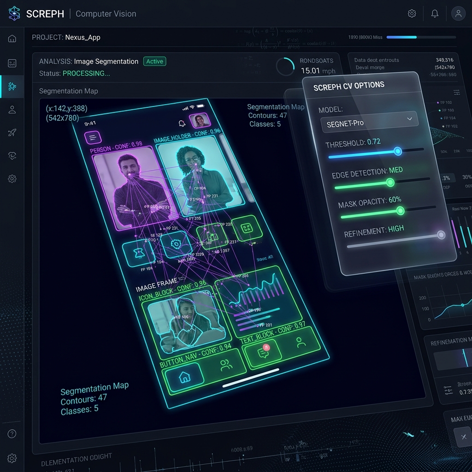Click home nav button in mockup
Image resolution: width=472 pixels, height=472 pixels.
pos(184,377)
